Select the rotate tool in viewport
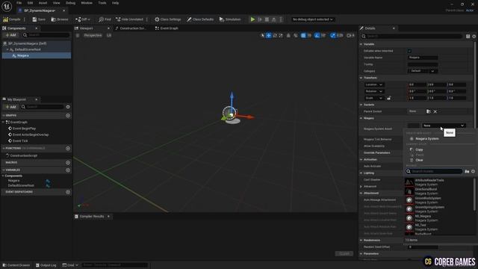 (275, 35)
